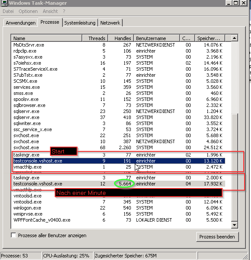Select the SCSMX.exe process
The width and height of the screenshot is (251, 260).
(118, 81)
